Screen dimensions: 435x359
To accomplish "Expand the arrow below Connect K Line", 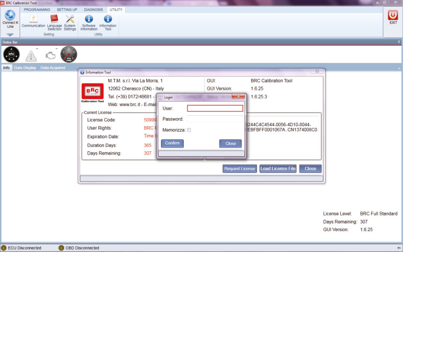I will [10, 35].
